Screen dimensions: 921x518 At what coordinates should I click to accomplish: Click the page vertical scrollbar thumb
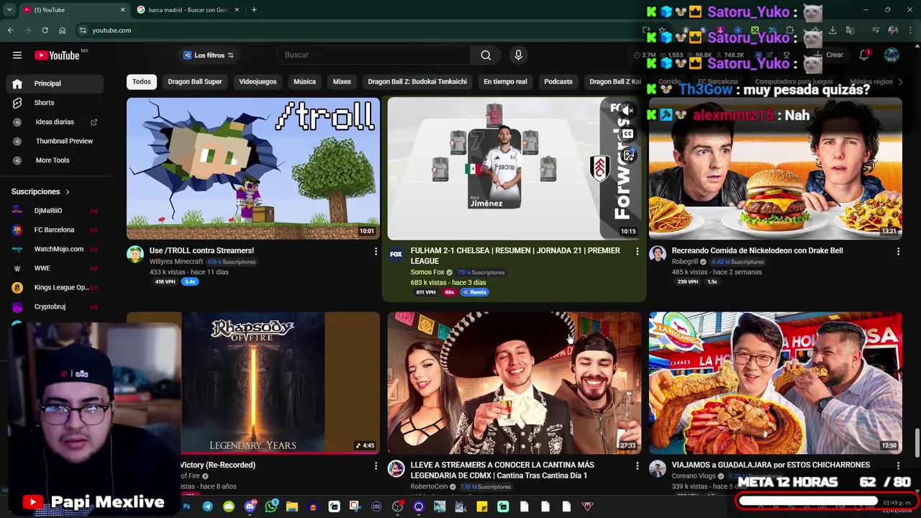(917, 443)
